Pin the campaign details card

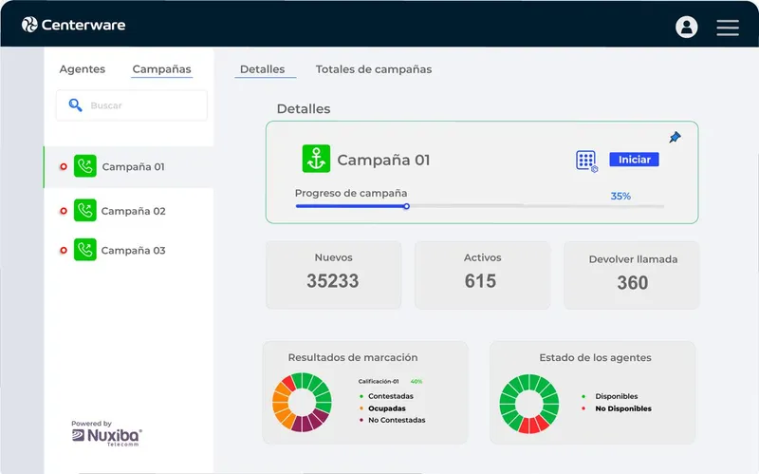(675, 137)
